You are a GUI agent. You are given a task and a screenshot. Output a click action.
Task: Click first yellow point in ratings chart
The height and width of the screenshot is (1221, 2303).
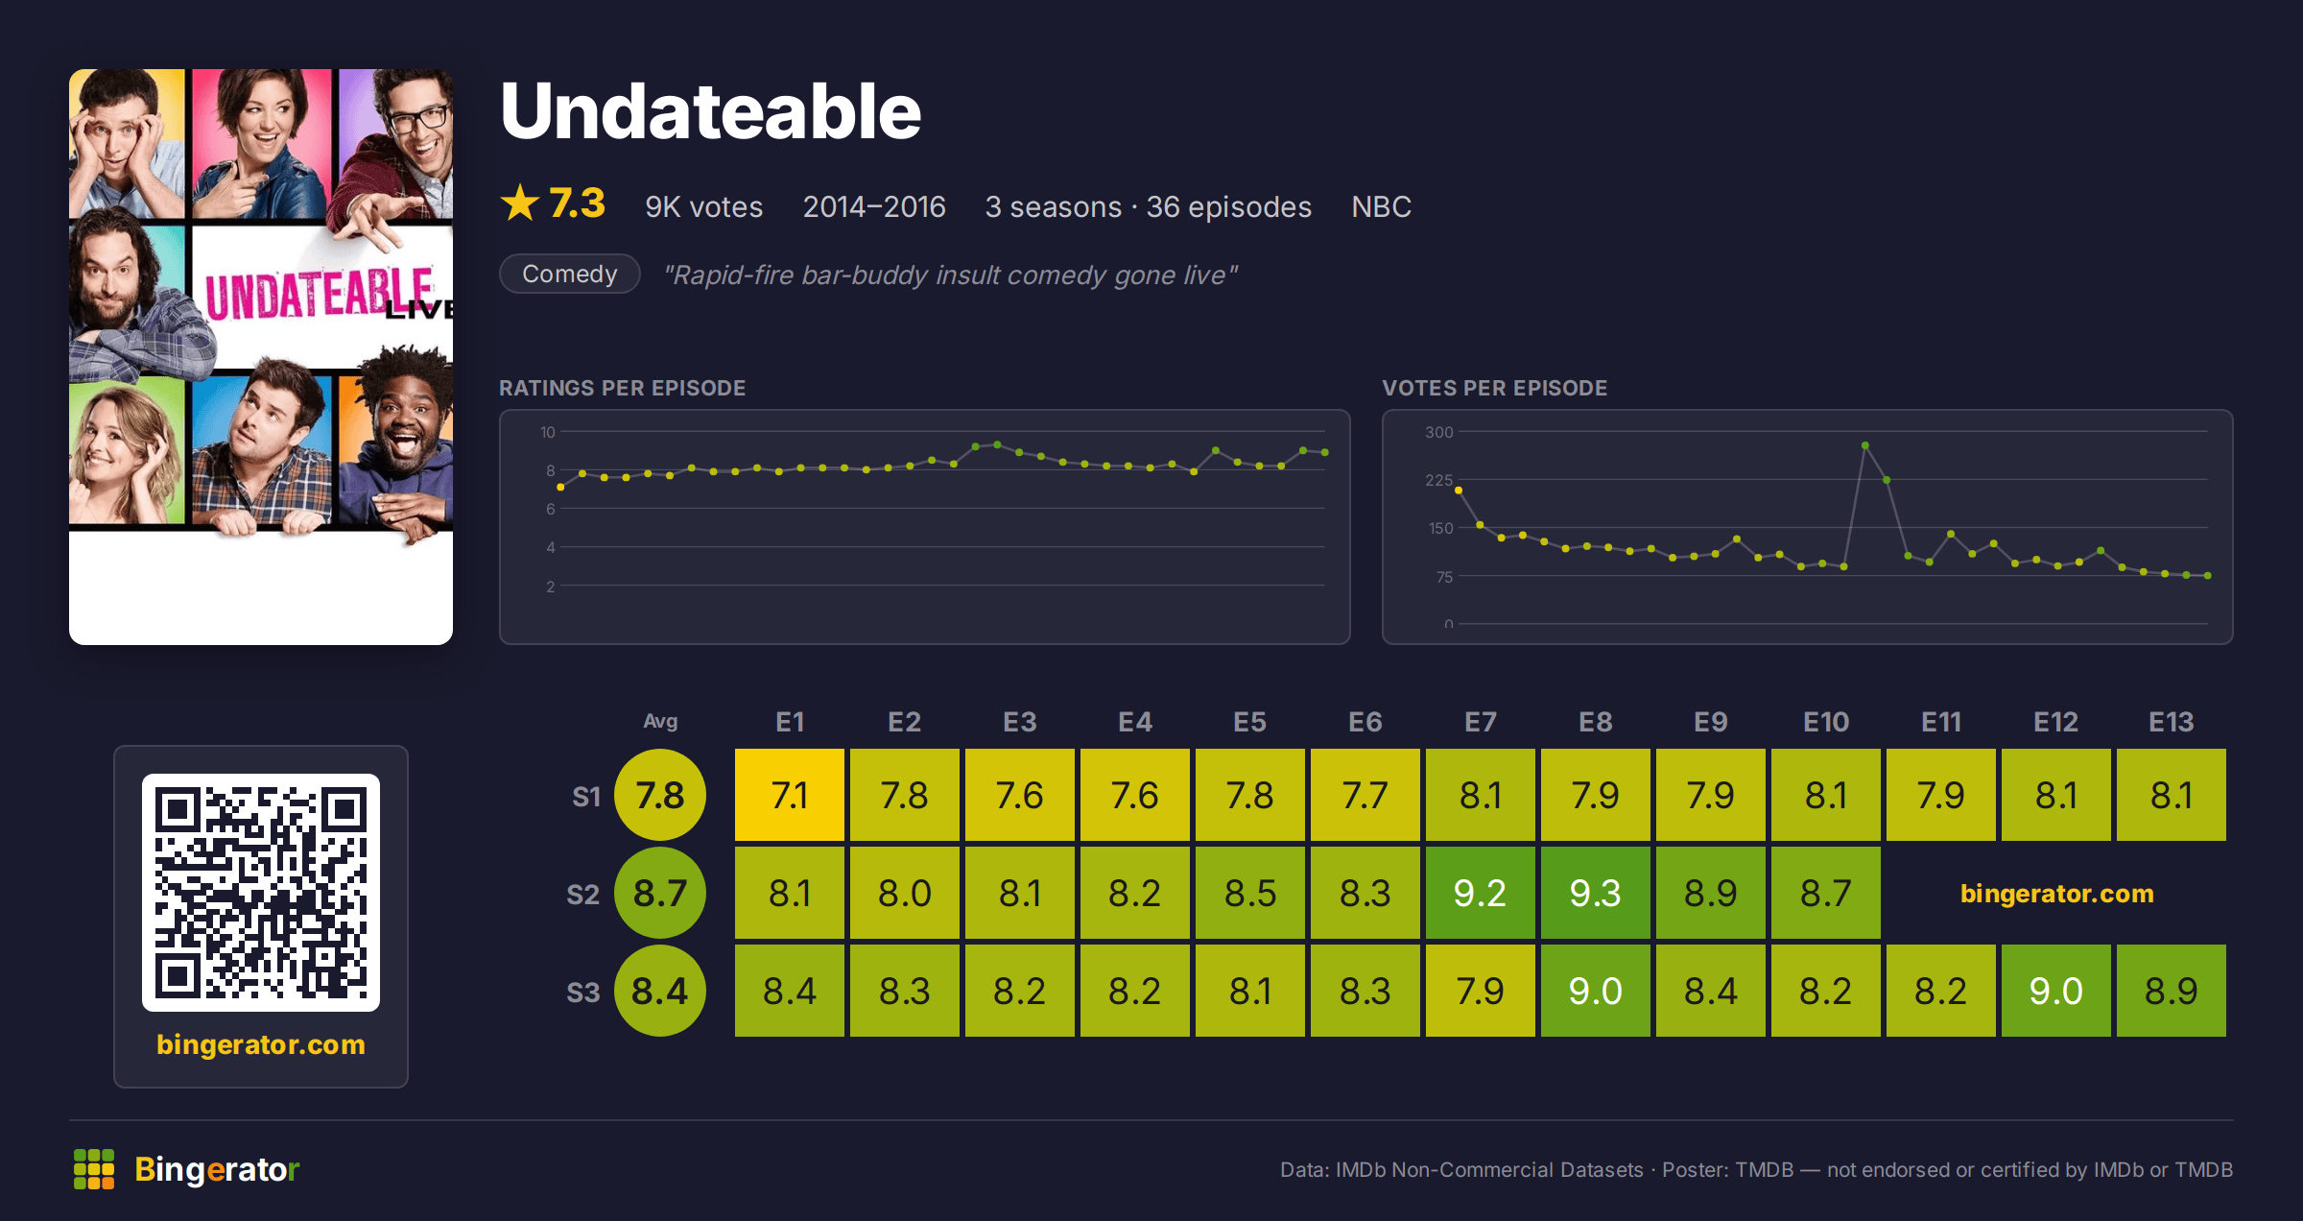point(560,488)
